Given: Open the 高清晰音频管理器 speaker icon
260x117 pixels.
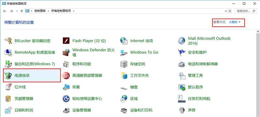Looking at the screenshot, I should click(x=66, y=76).
